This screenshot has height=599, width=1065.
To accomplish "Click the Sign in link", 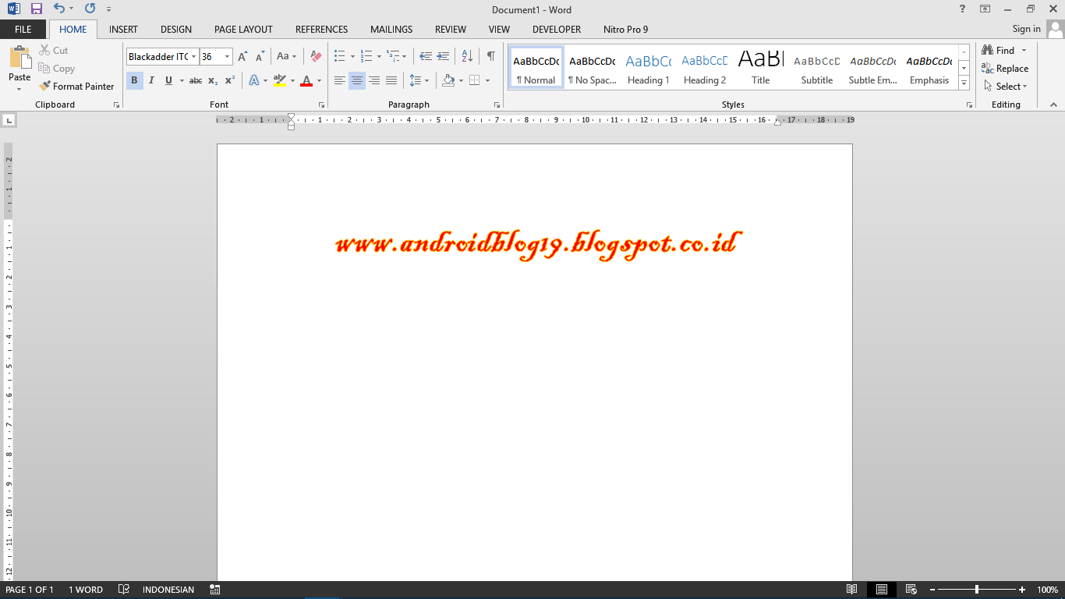I will click(1025, 28).
